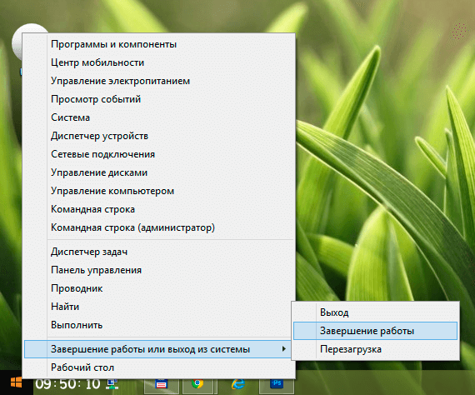
Task: Click the Windows Start button
Action: click(x=17, y=382)
